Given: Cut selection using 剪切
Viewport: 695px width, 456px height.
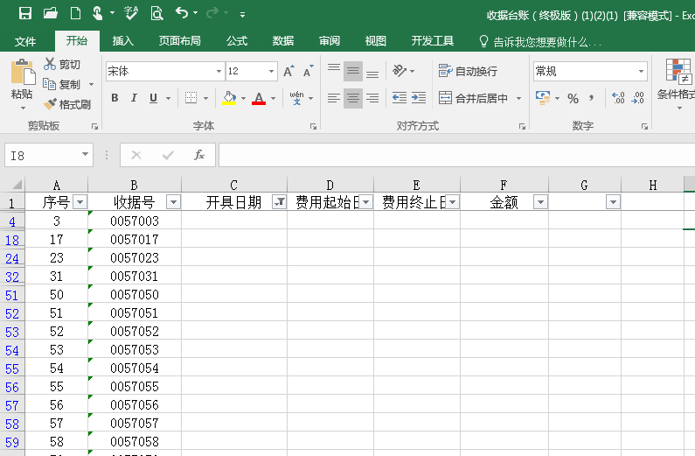Looking at the screenshot, I should [62, 64].
